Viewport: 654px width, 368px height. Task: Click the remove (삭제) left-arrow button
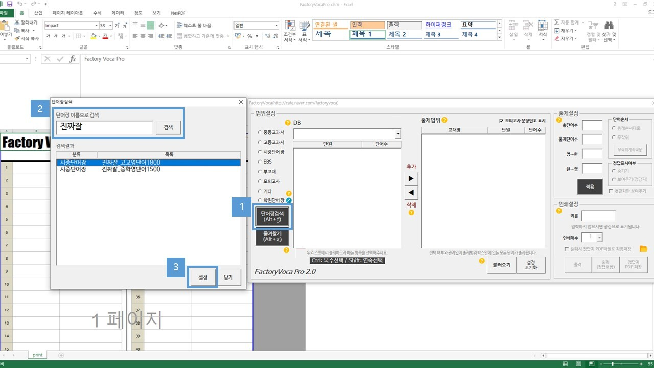[411, 193]
